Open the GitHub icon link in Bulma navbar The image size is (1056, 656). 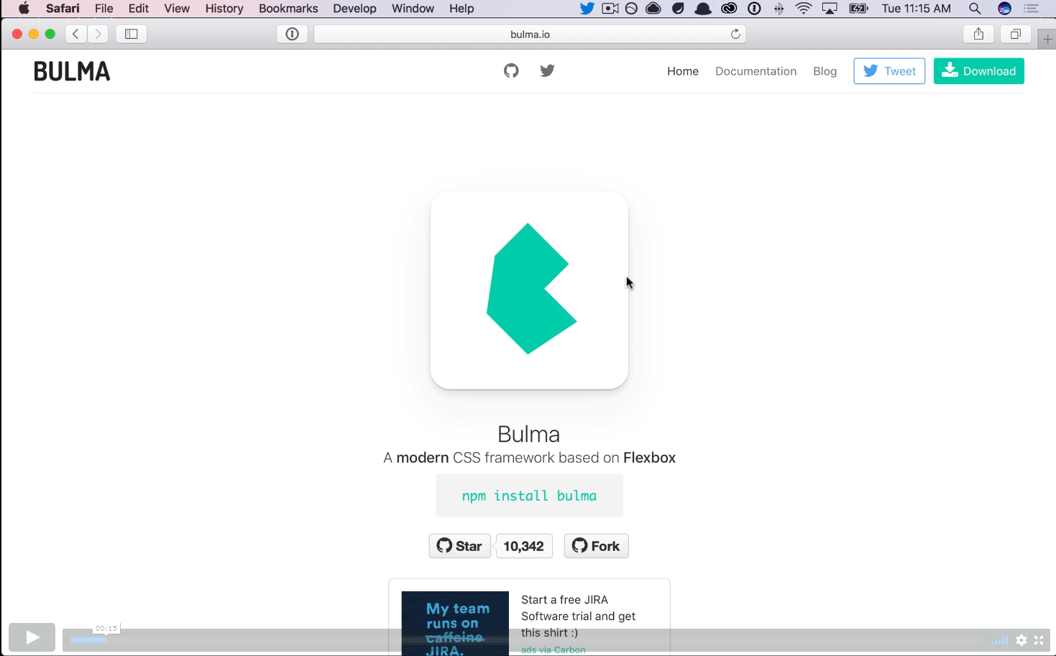(x=511, y=70)
